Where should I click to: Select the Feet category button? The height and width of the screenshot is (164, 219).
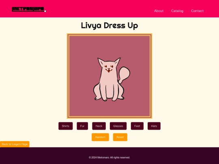[137, 126]
